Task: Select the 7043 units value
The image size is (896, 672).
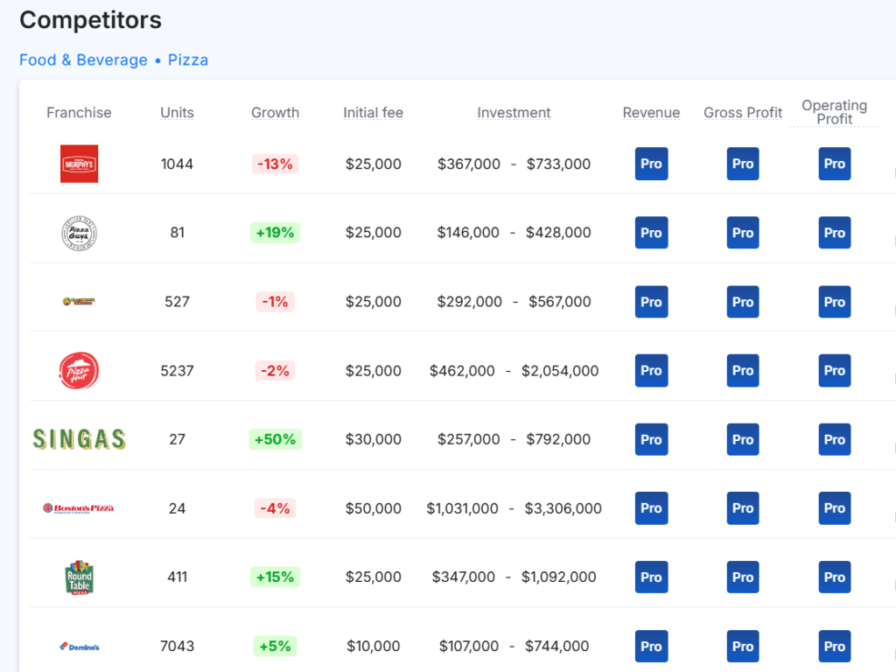Action: 177,647
